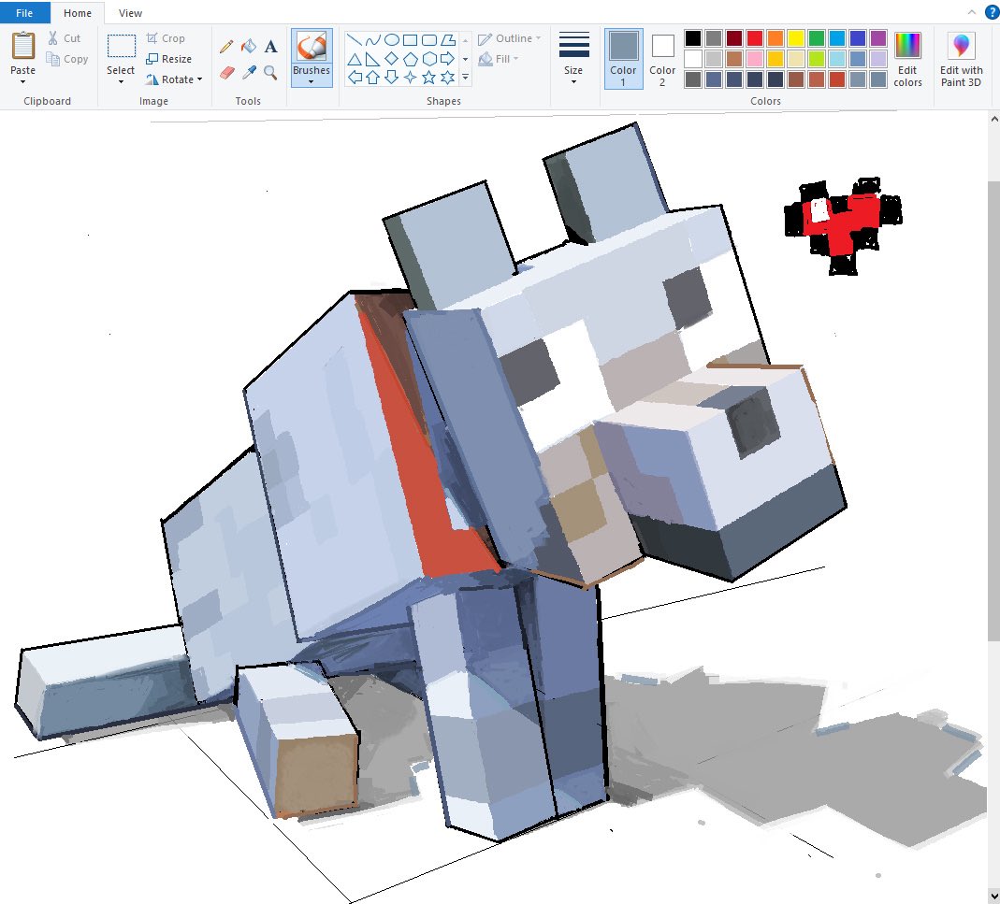This screenshot has width=1000, height=904.
Task: Pick the rose pink color swatch
Action: click(755, 59)
